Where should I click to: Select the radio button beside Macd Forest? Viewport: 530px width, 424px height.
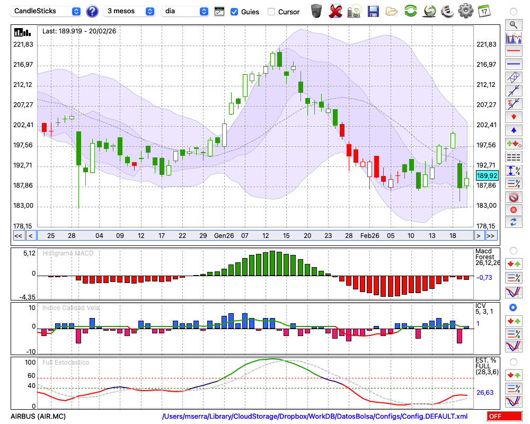[x=513, y=250]
